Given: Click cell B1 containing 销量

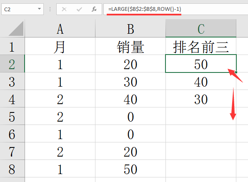Looking at the screenshot, I should point(130,46).
